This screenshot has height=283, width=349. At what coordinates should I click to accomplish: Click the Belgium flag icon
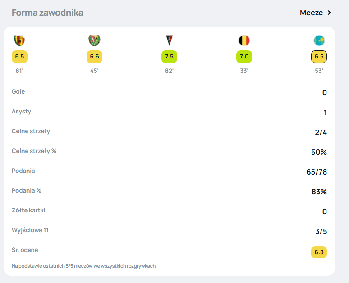click(x=244, y=40)
